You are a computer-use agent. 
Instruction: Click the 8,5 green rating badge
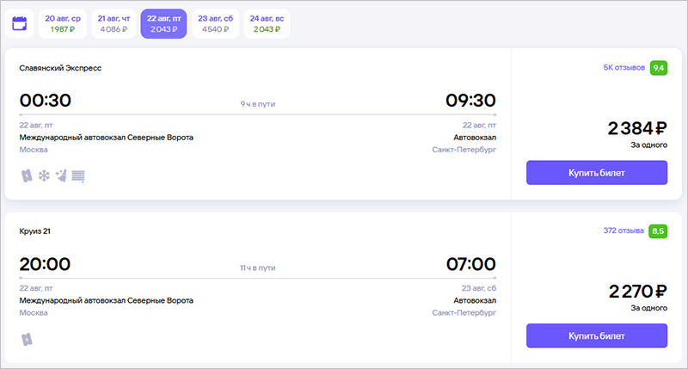(659, 231)
